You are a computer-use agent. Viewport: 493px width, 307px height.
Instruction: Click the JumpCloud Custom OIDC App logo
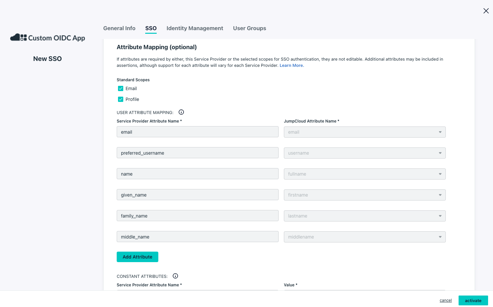click(48, 38)
